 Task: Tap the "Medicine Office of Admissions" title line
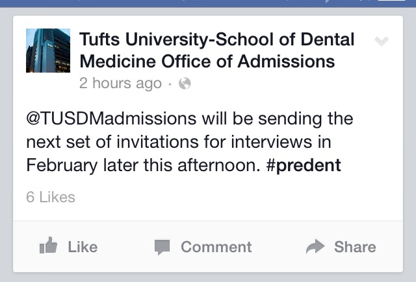point(207,62)
